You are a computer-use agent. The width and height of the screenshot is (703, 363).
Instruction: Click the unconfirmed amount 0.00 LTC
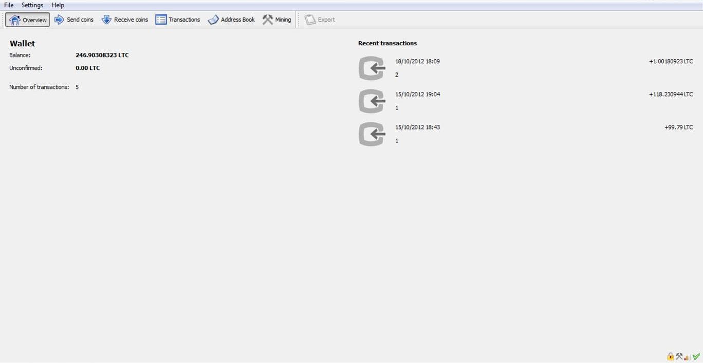point(88,68)
